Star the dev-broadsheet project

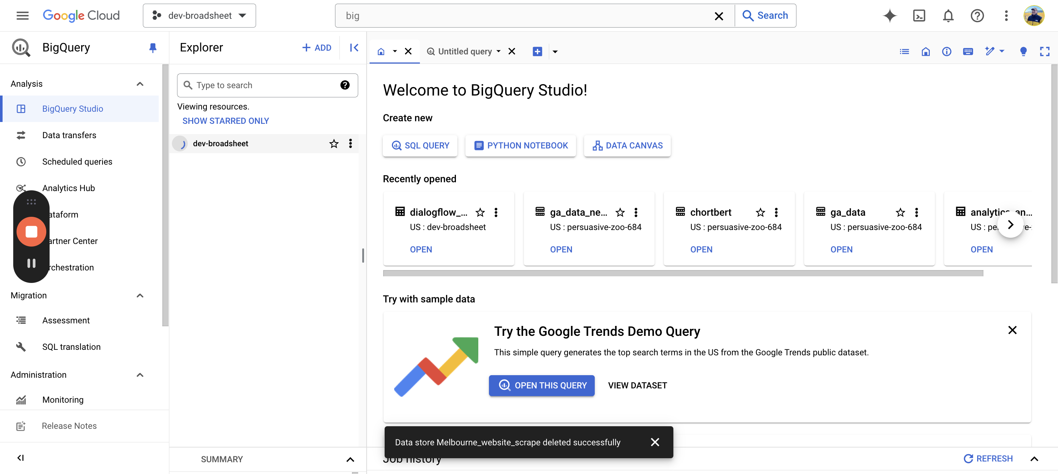pyautogui.click(x=334, y=143)
